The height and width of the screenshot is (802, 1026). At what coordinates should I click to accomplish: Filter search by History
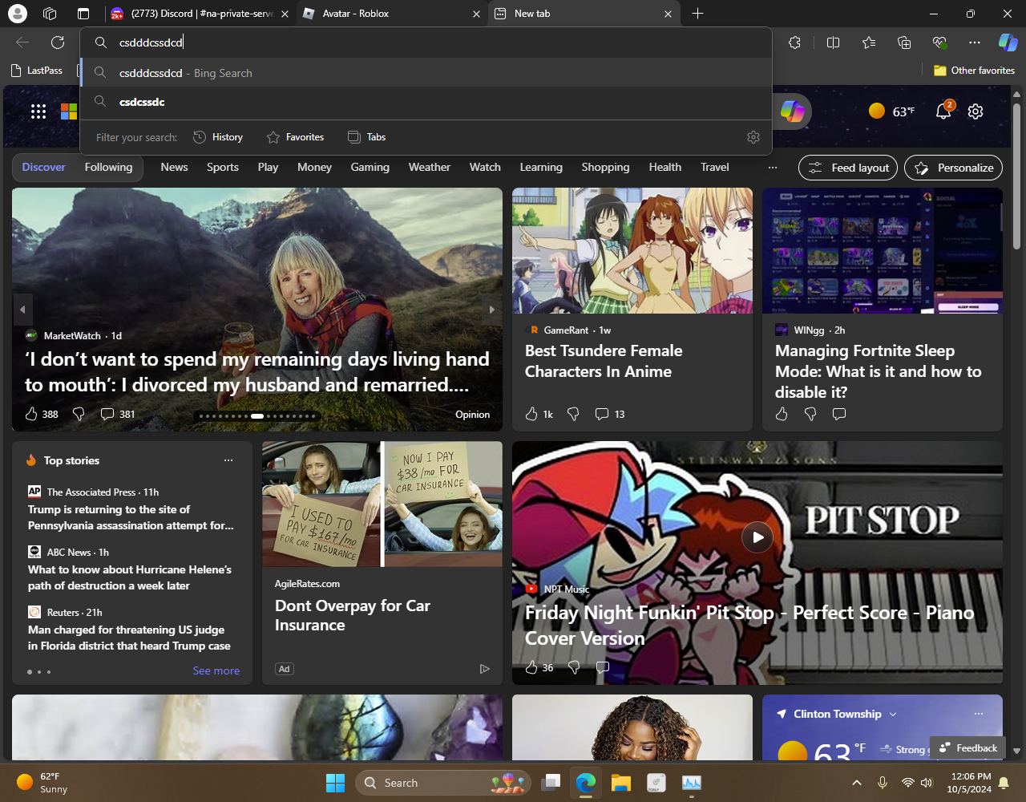click(218, 137)
